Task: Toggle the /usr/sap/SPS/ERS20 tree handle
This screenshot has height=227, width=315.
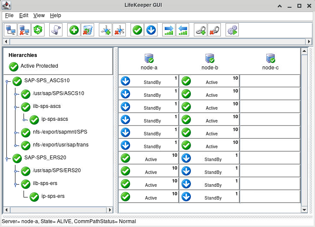Action: [15, 171]
